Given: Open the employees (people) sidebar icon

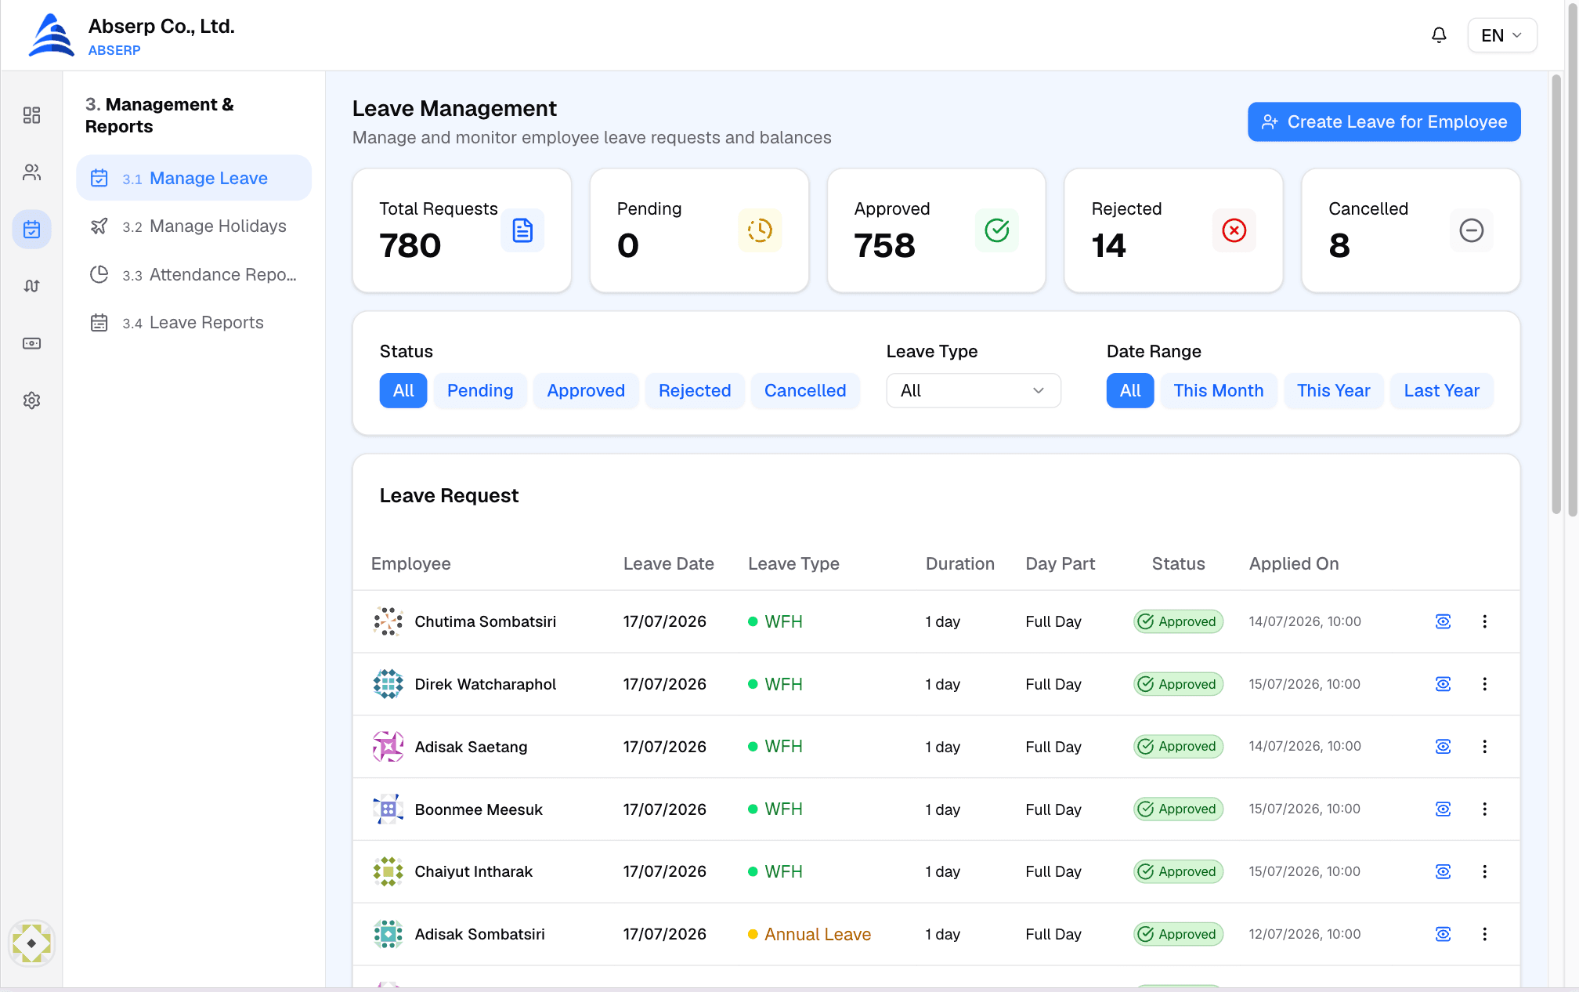Looking at the screenshot, I should [31, 172].
